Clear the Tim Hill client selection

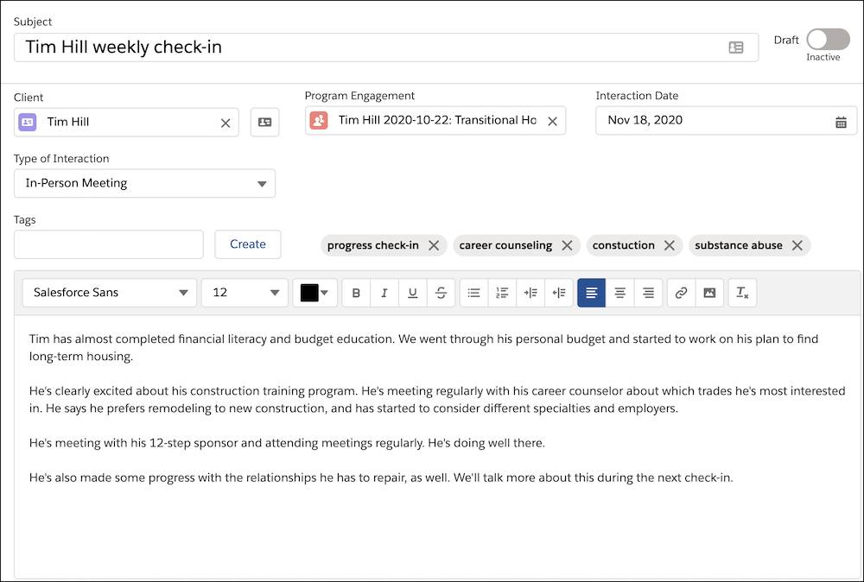226,123
